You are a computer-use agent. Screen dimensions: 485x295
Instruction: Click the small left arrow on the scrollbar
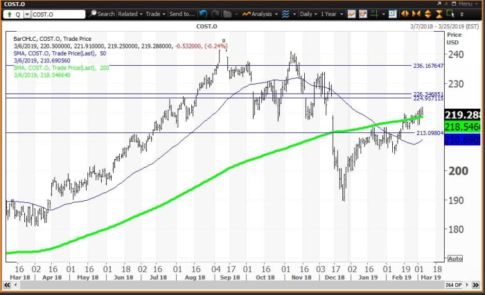[x=15, y=285]
